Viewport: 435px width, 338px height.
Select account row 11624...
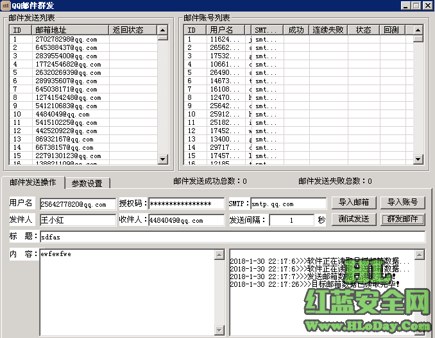click(x=298, y=39)
